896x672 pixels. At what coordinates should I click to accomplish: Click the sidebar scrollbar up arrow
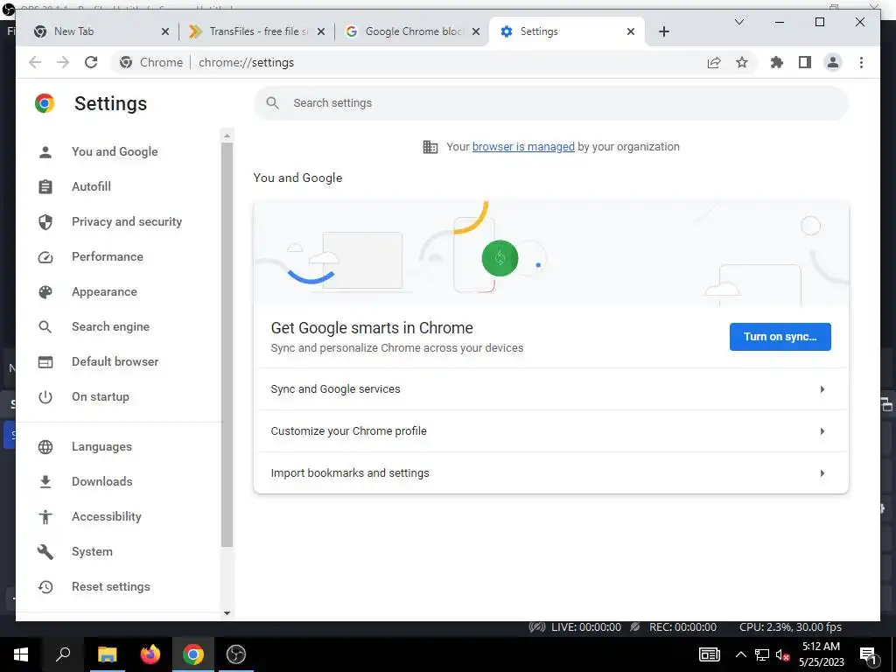(227, 136)
